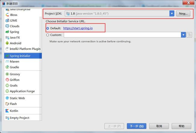
Task: Click the Empty Project folder icon
Action: (x=7, y=118)
